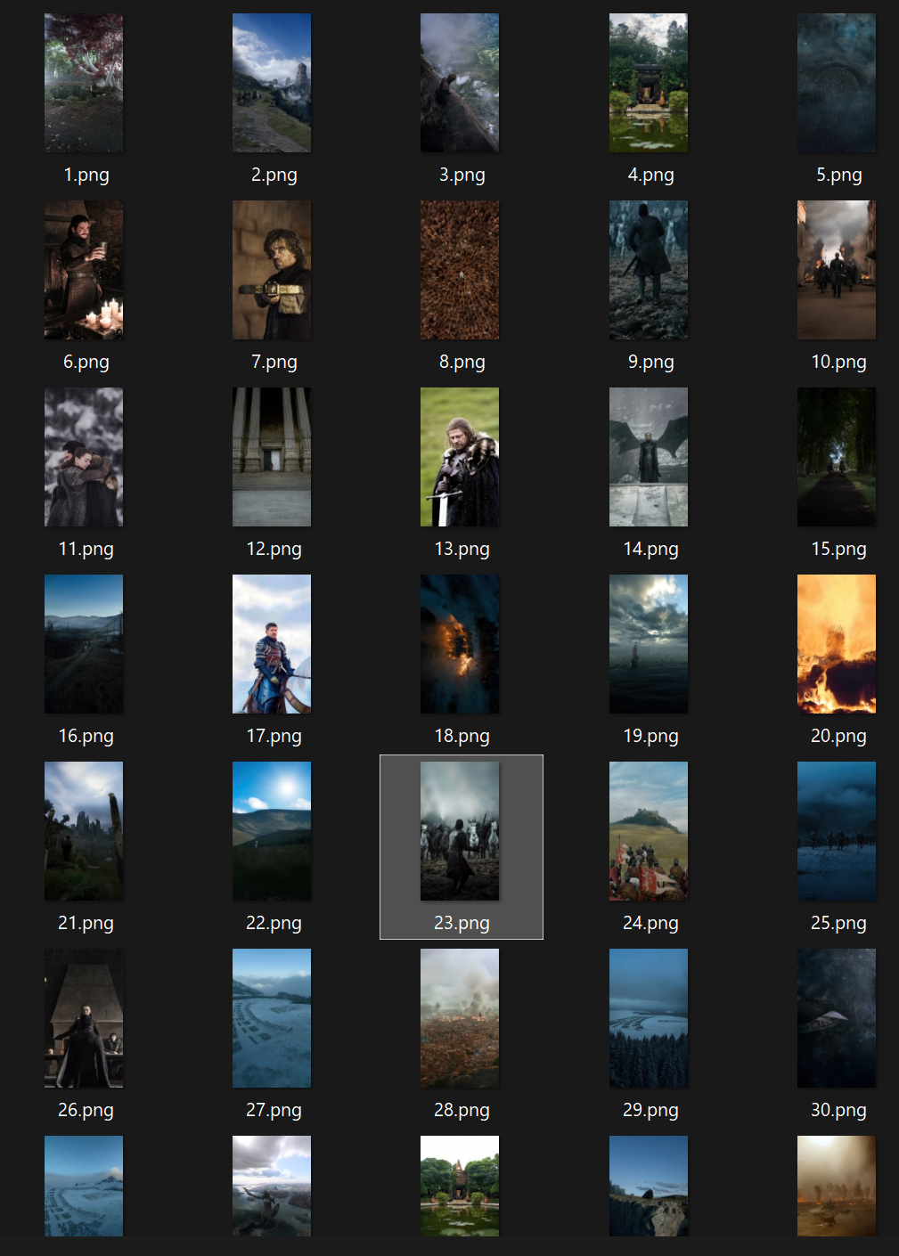
Task: Click the file name 24.png
Action: pyautogui.click(x=651, y=924)
